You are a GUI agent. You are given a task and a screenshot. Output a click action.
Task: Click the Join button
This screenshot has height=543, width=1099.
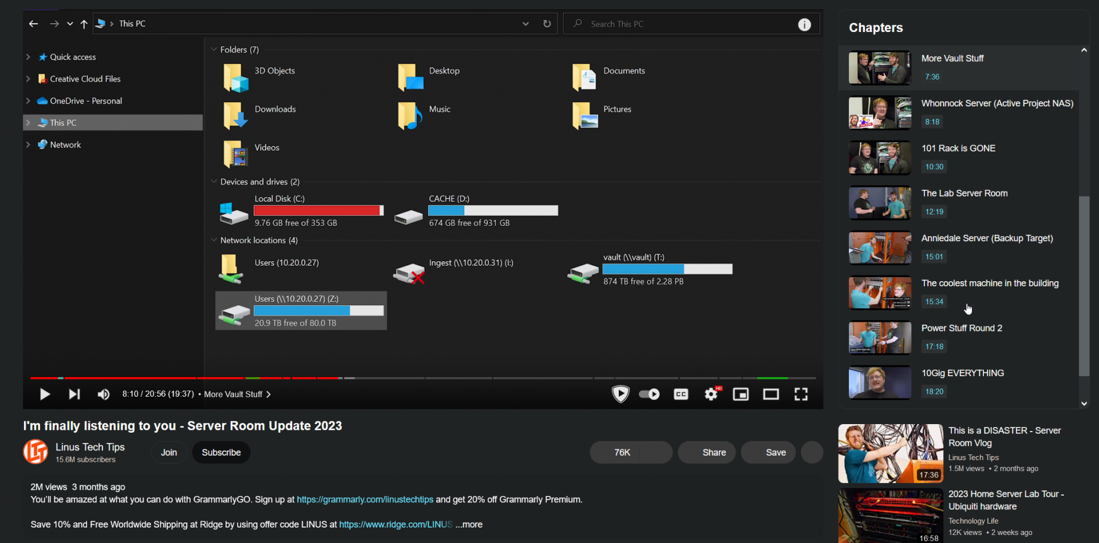(x=169, y=452)
